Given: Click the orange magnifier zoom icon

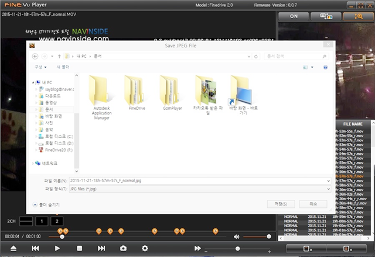Looking at the screenshot, I should point(358,16).
